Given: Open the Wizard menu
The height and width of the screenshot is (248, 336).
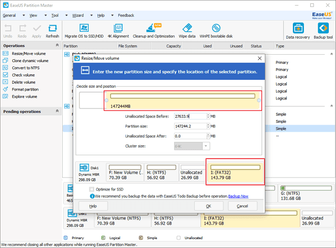Looking at the screenshot, I should [78, 16].
